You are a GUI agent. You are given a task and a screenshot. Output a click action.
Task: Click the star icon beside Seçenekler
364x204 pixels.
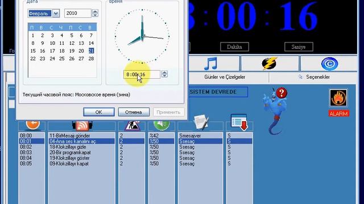[300, 77]
